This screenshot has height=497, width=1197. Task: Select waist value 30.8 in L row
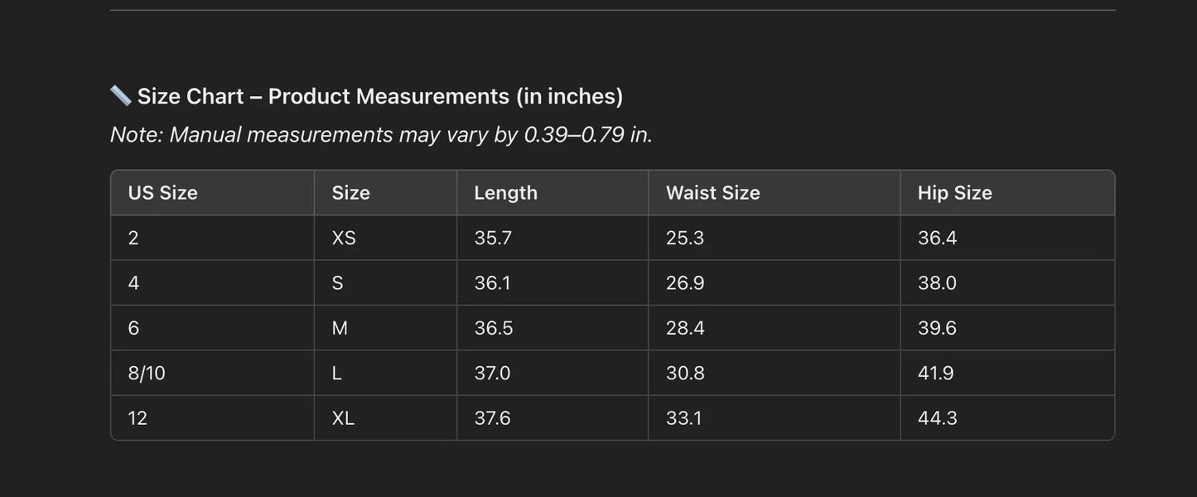coord(685,374)
